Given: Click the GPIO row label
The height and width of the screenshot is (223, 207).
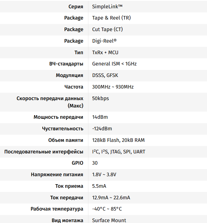Looking at the screenshot, I should 77,163.
